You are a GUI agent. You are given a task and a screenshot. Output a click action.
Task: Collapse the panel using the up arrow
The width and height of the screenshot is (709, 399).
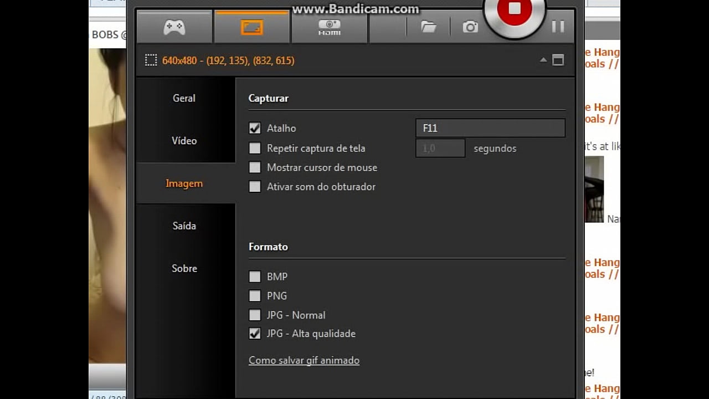[543, 60]
